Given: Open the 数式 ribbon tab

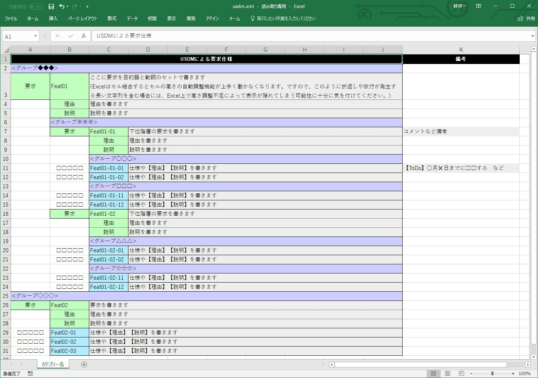Looking at the screenshot, I should click(112, 18).
